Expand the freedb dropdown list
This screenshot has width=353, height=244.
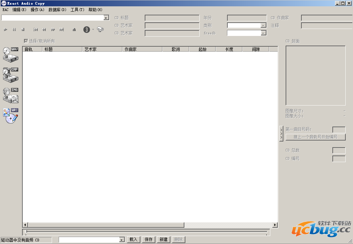point(263,33)
